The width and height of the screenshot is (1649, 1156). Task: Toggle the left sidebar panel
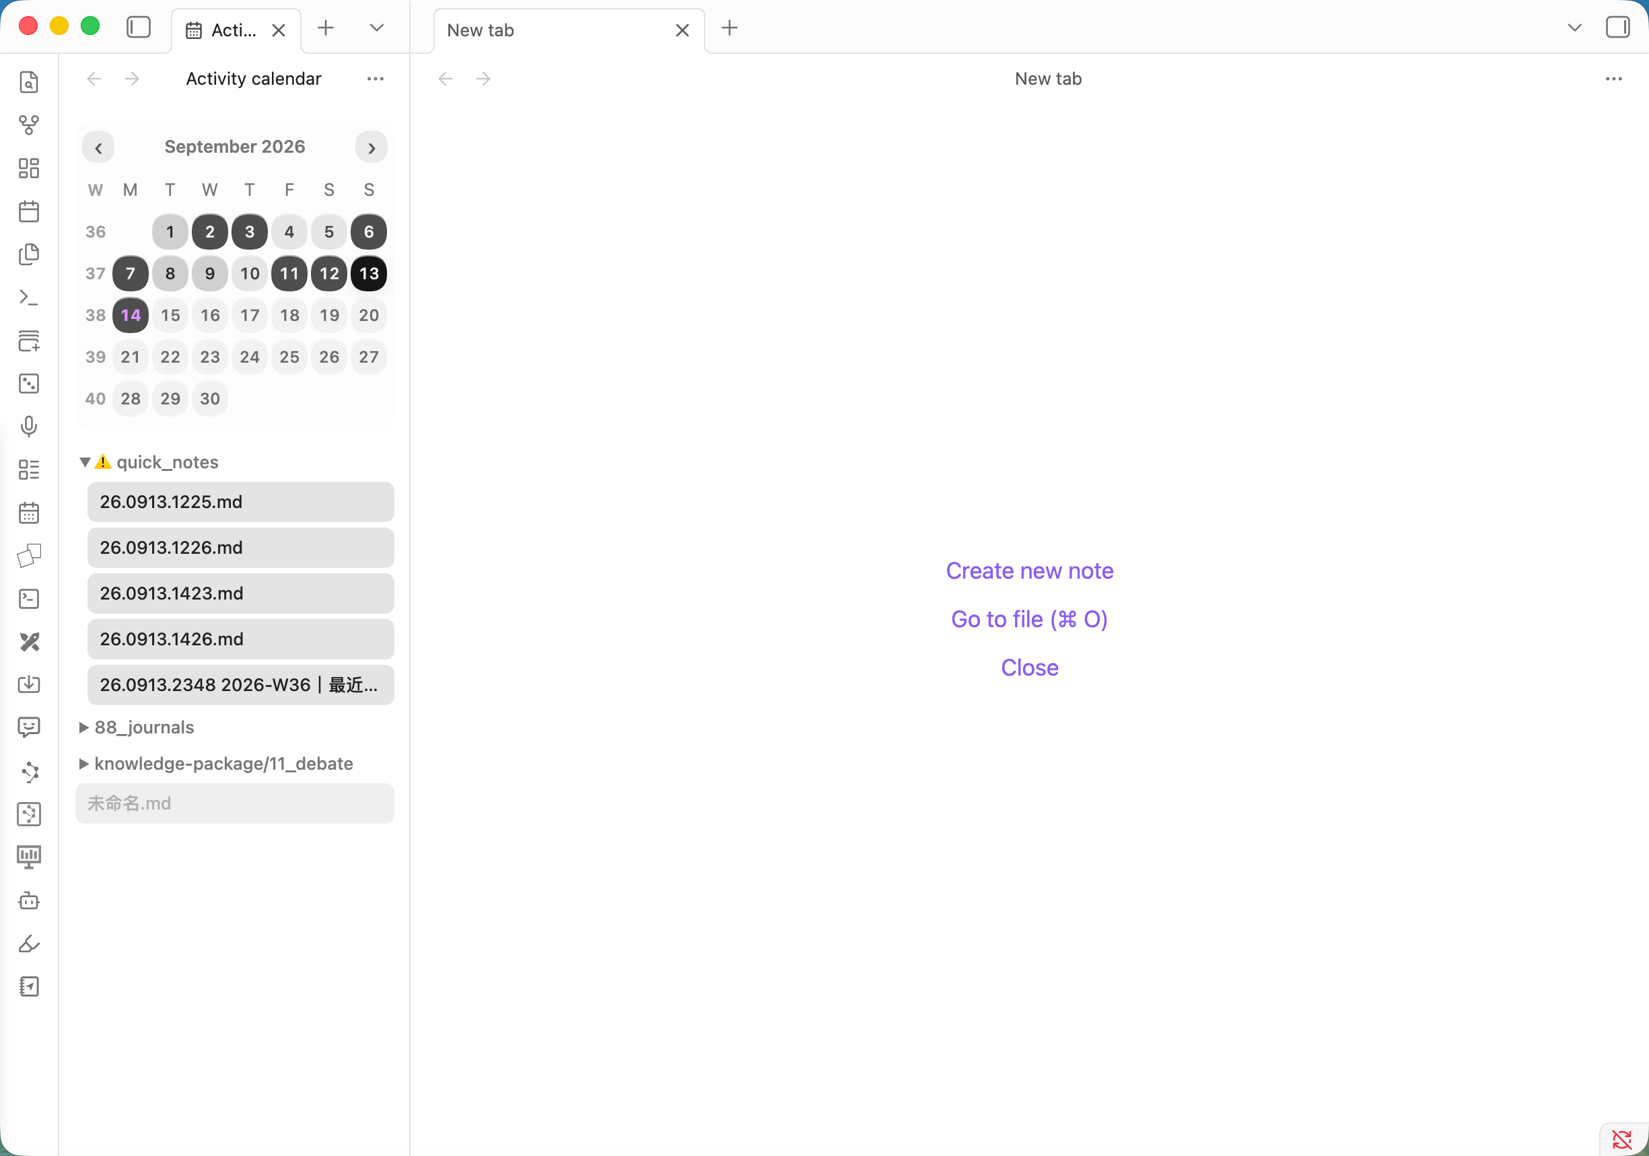tap(139, 28)
